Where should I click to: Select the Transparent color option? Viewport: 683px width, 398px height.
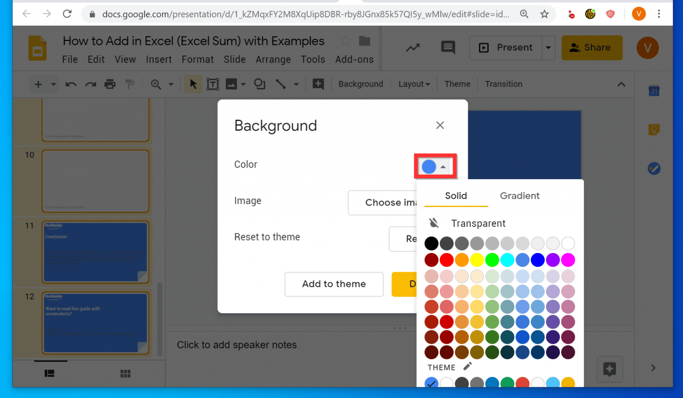pos(478,223)
